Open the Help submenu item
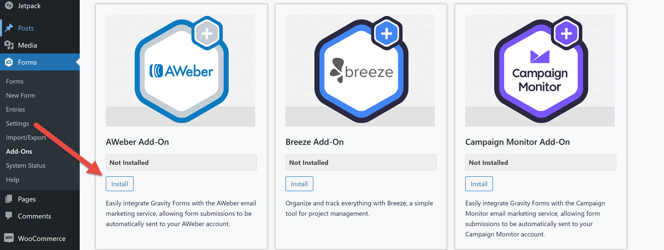664x250 pixels. pos(13,180)
